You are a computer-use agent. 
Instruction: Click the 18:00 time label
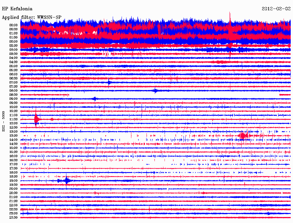pos(13,173)
